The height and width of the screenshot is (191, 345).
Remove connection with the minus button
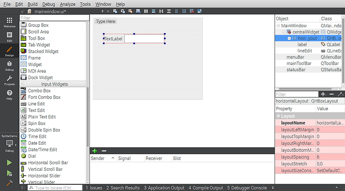pos(104,151)
